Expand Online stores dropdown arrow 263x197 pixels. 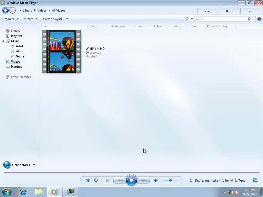tap(34, 165)
